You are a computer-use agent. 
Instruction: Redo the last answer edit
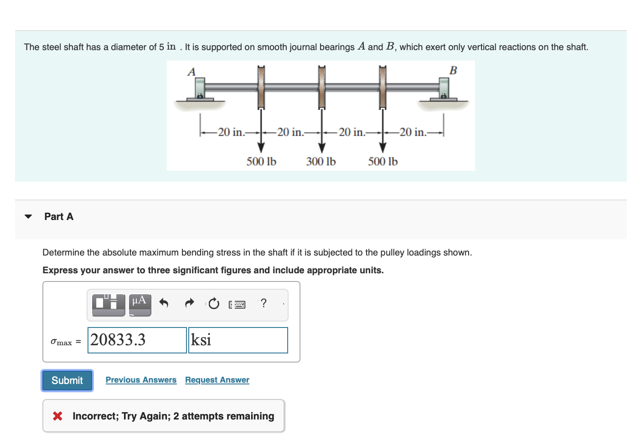pos(189,303)
